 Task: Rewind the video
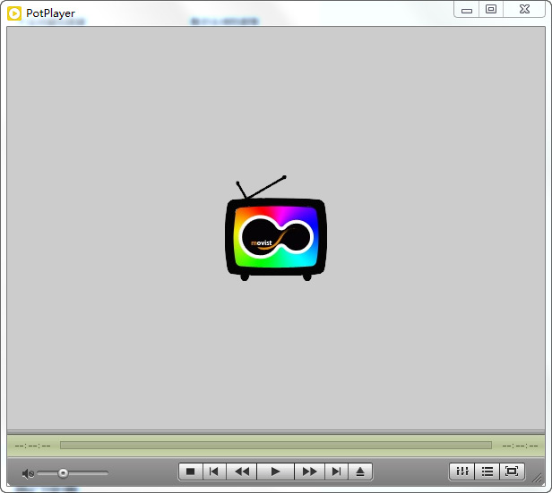tap(242, 472)
